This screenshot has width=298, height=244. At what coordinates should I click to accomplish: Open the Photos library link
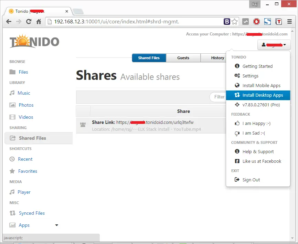[26, 105]
